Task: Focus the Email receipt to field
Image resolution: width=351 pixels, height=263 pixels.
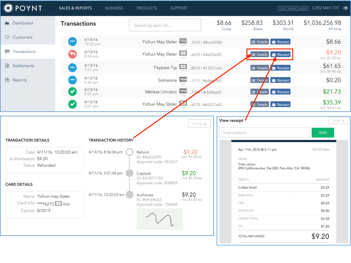Action: (x=265, y=133)
